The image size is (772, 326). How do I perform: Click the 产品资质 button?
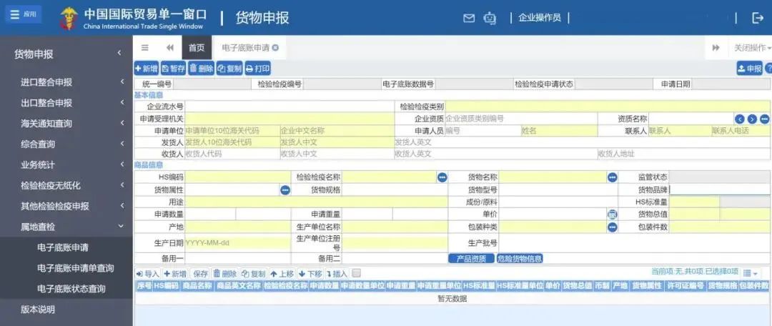coord(471,259)
